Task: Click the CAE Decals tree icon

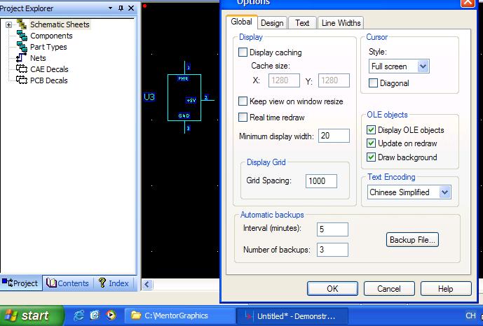Action: tap(22, 69)
